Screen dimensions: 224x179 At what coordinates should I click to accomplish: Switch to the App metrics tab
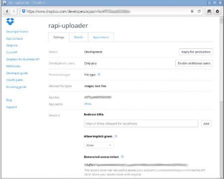coord(101,37)
